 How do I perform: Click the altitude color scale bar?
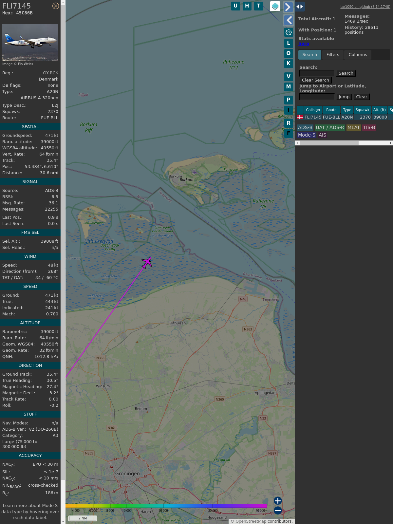click(166, 506)
